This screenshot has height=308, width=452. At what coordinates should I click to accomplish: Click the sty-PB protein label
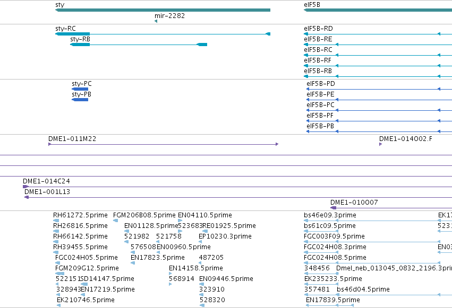coord(82,94)
